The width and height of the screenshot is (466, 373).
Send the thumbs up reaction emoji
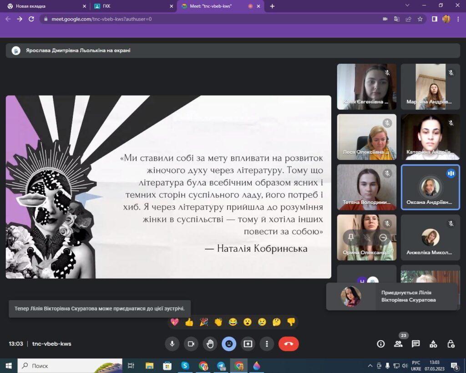click(x=189, y=322)
